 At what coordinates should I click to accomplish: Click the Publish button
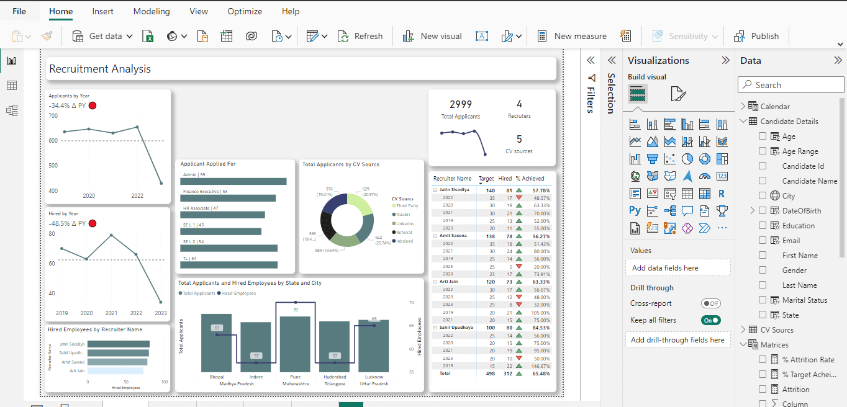coord(756,36)
